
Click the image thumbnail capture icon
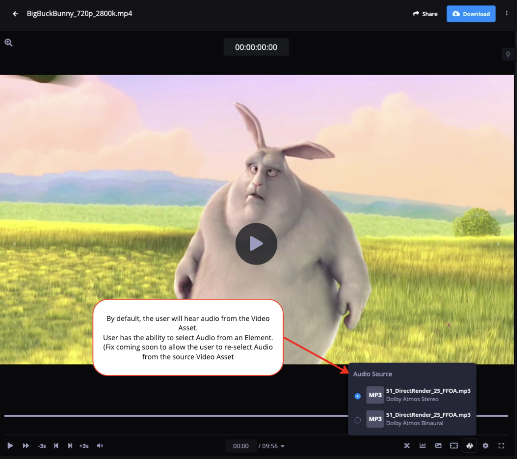tap(438, 446)
